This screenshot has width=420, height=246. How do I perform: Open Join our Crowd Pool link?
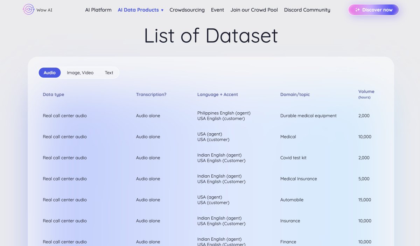point(254,10)
